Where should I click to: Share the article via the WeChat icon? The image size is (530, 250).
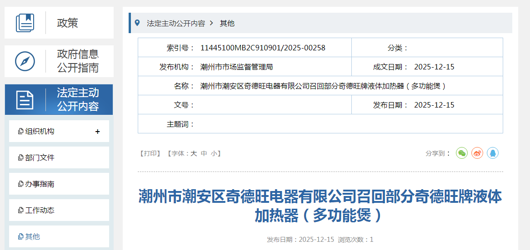coord(462,153)
